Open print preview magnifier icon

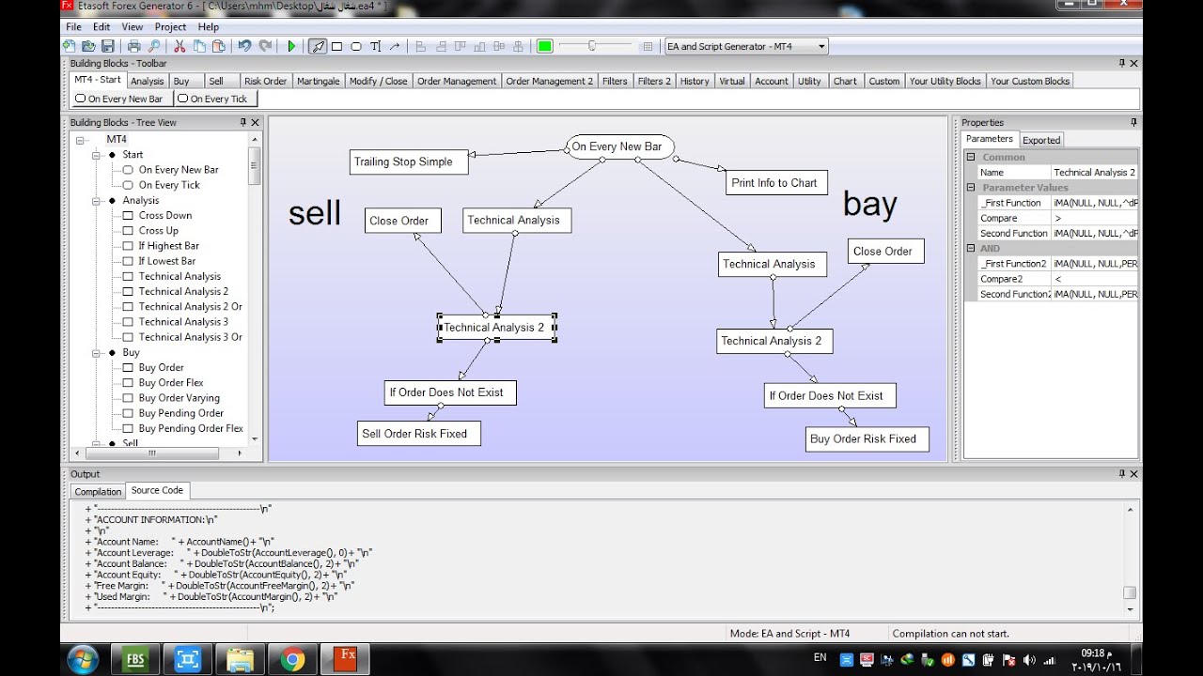click(153, 46)
